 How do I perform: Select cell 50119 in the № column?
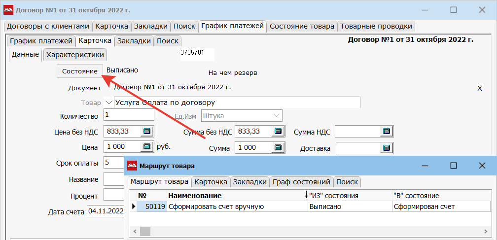pos(151,207)
